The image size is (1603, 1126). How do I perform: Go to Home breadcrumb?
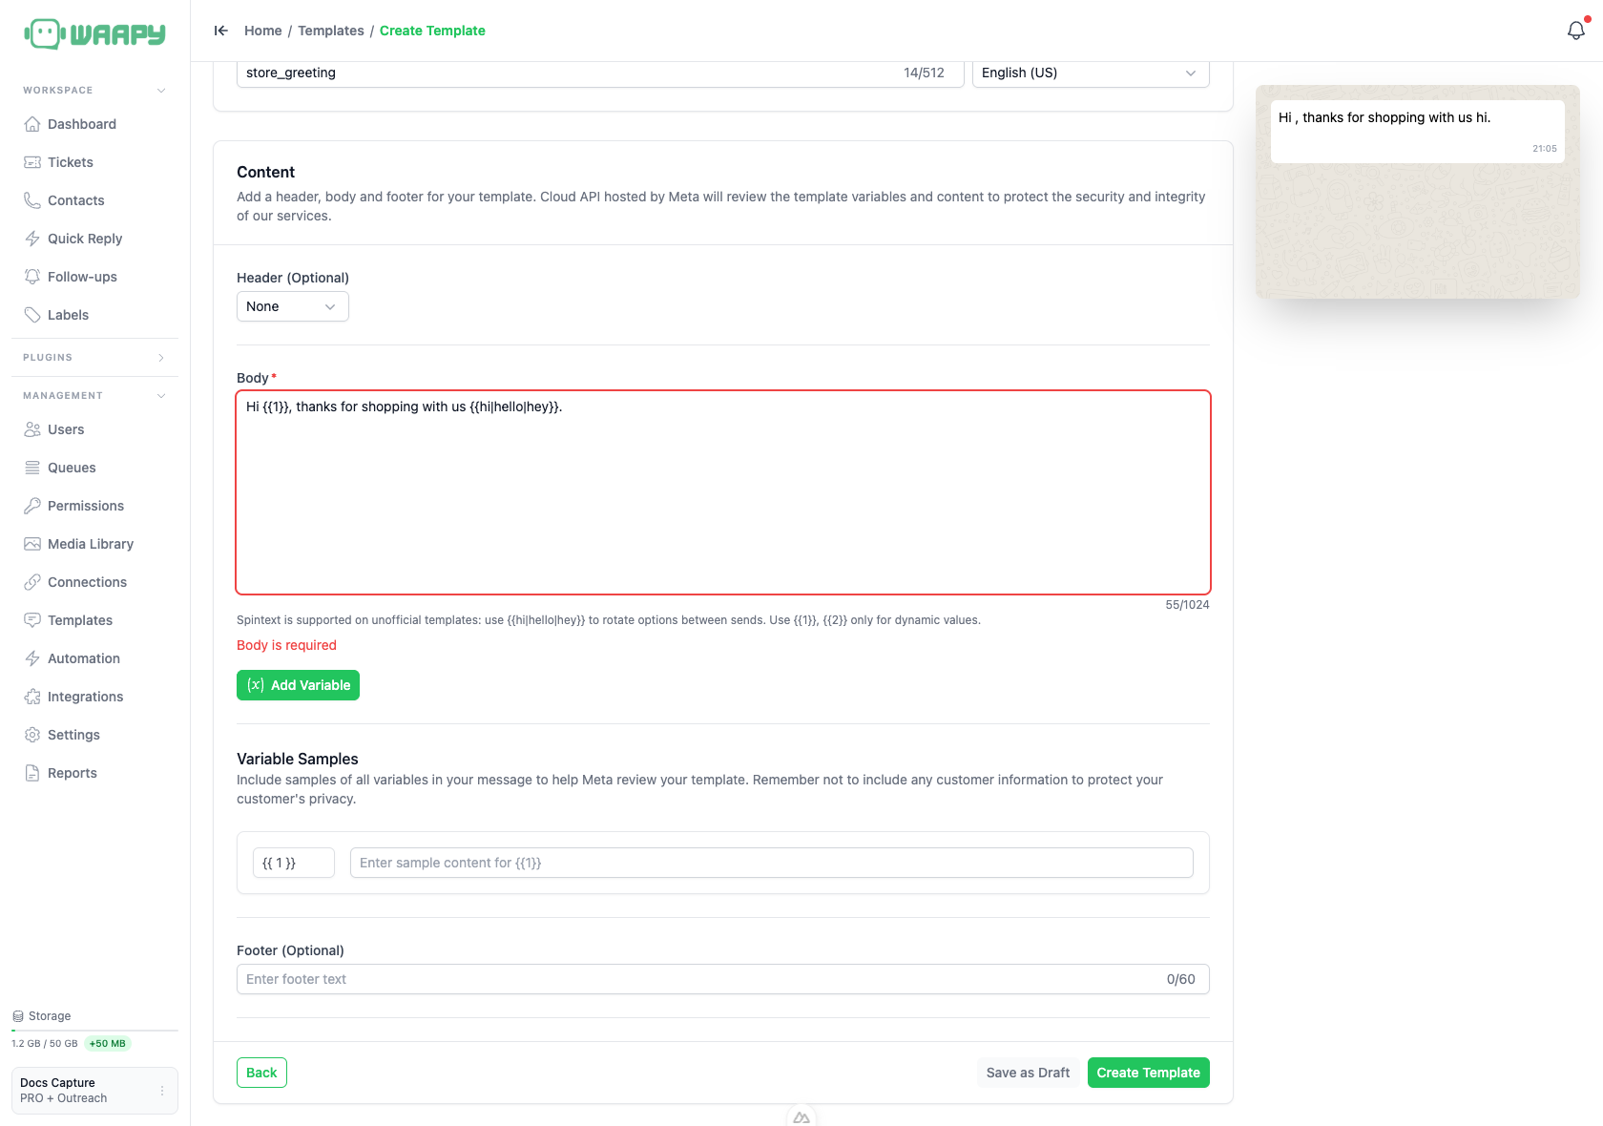[262, 31]
